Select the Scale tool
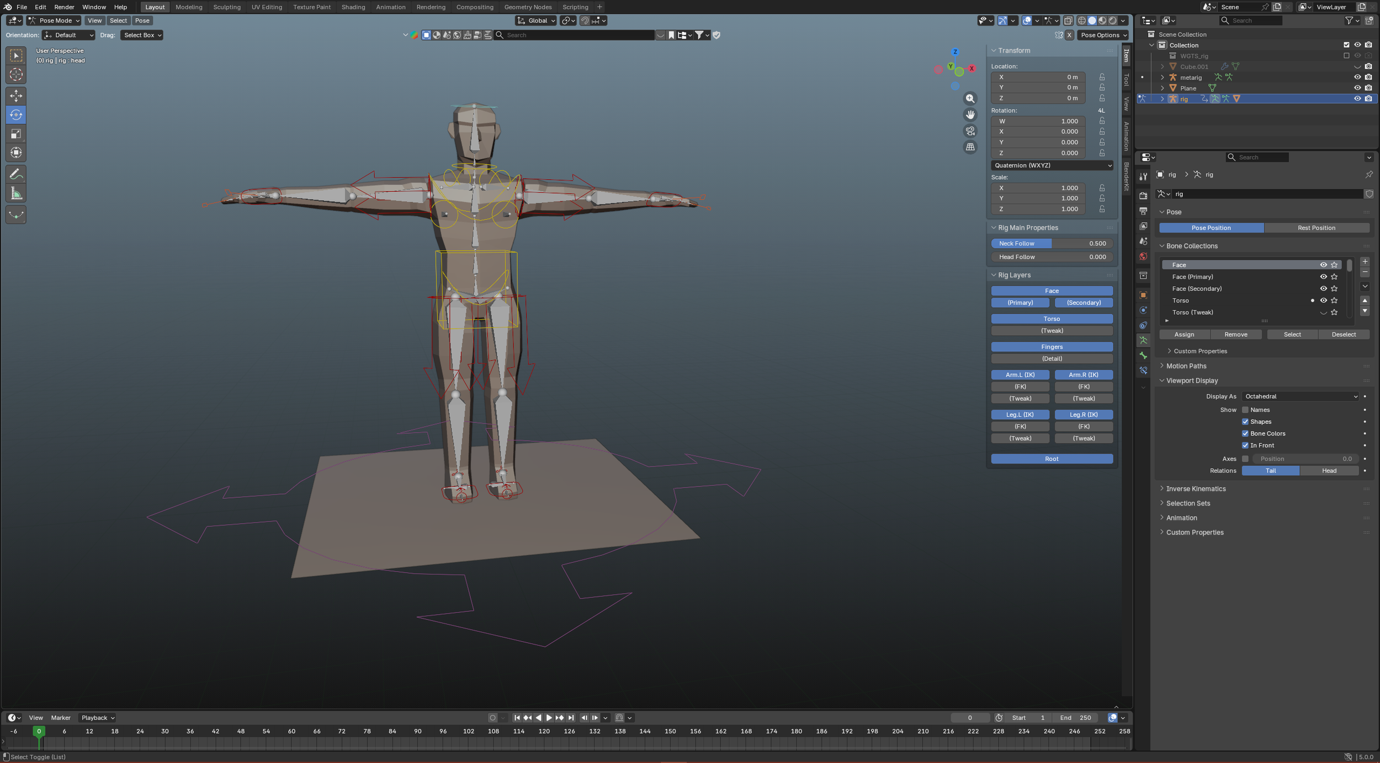 pos(16,134)
